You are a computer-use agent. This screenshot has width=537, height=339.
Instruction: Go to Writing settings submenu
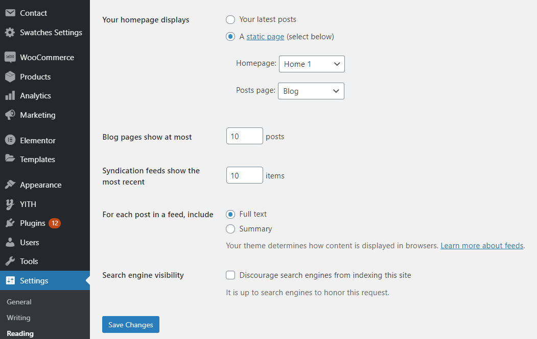coord(18,318)
